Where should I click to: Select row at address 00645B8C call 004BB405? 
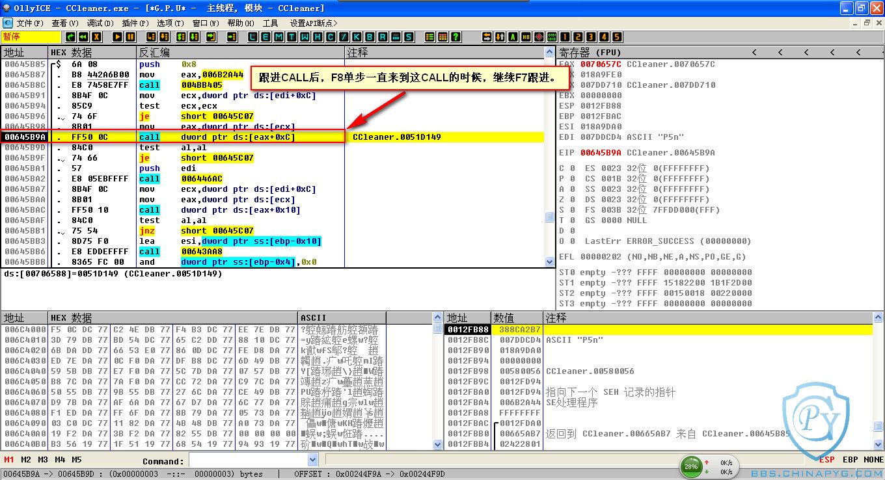coord(273,85)
